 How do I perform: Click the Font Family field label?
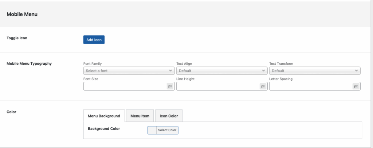pos(93,64)
